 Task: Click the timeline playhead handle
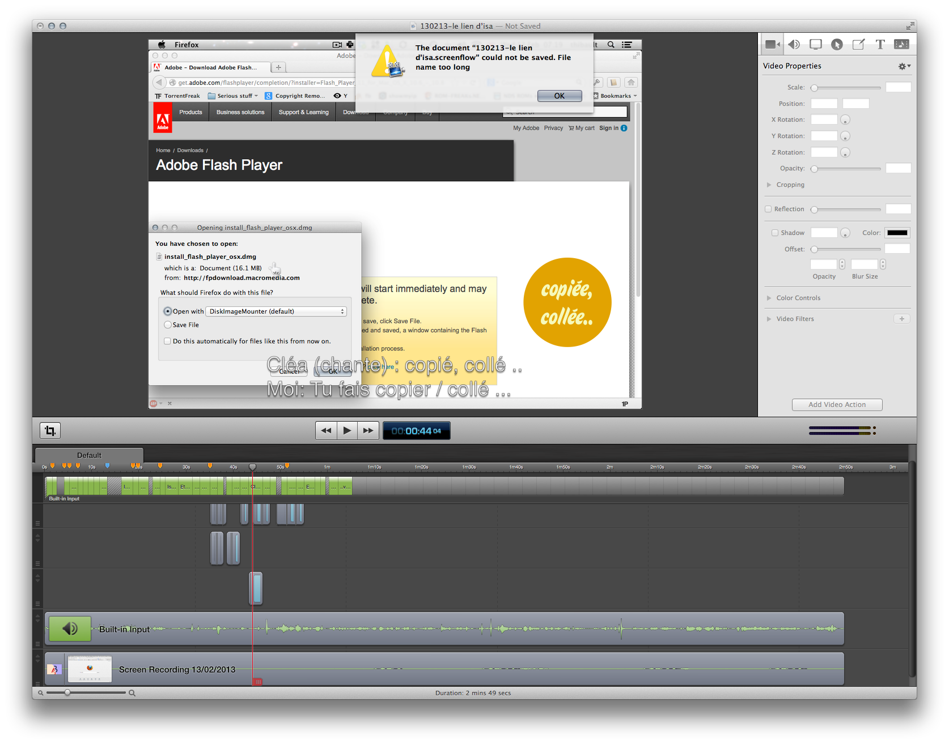point(252,467)
